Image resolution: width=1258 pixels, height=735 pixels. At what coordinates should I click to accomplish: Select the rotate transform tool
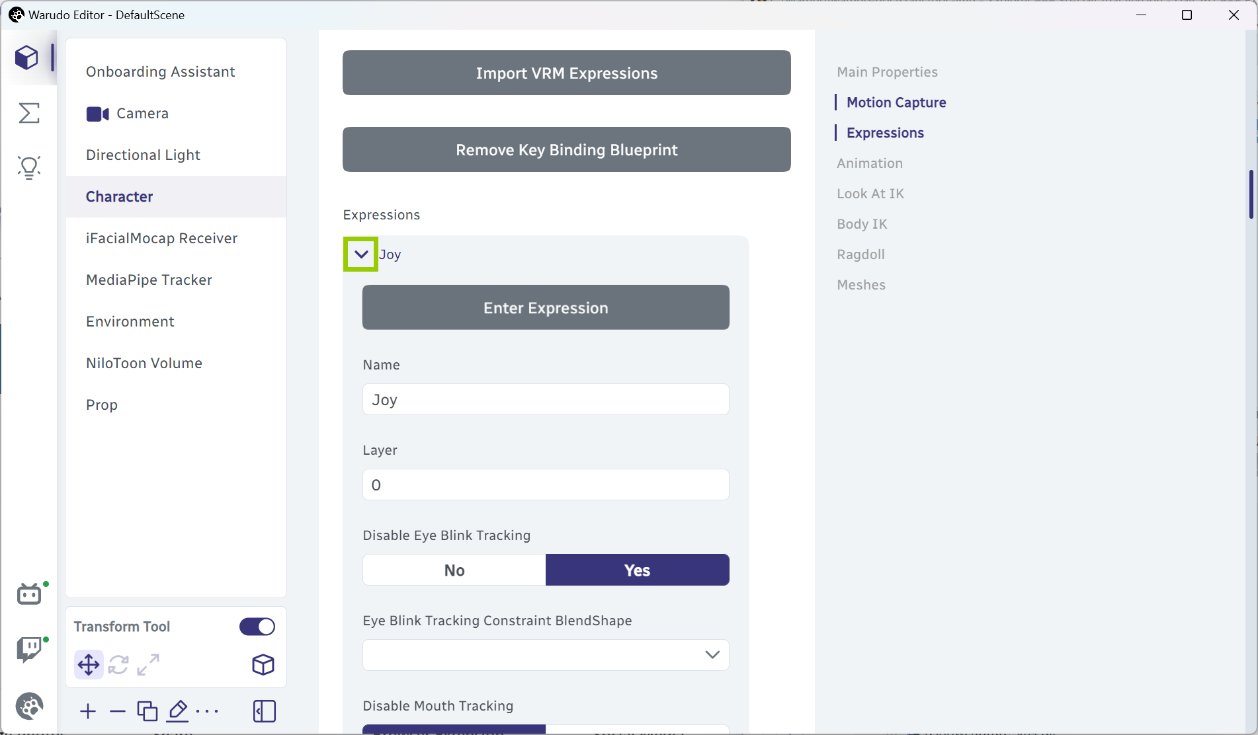point(118,664)
